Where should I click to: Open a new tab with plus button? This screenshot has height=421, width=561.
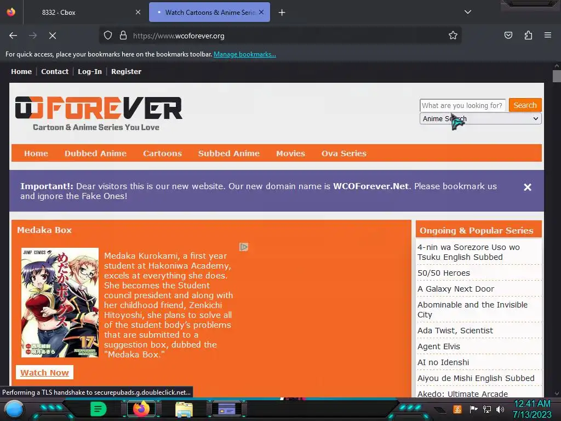point(282,13)
